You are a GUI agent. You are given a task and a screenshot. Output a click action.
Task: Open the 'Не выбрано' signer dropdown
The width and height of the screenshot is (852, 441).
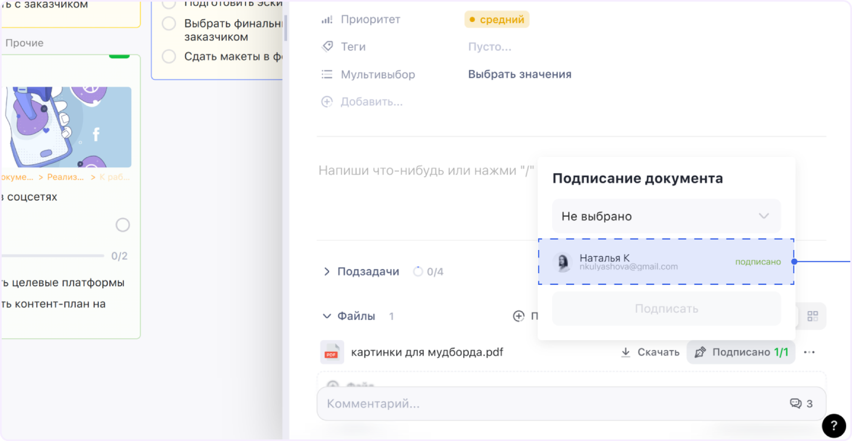[666, 216]
